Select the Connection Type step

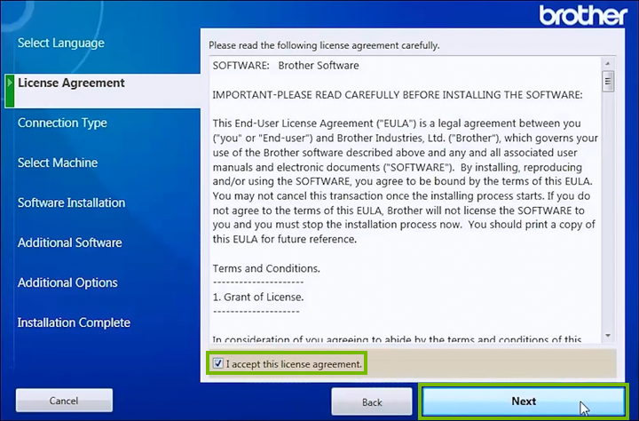tap(62, 123)
